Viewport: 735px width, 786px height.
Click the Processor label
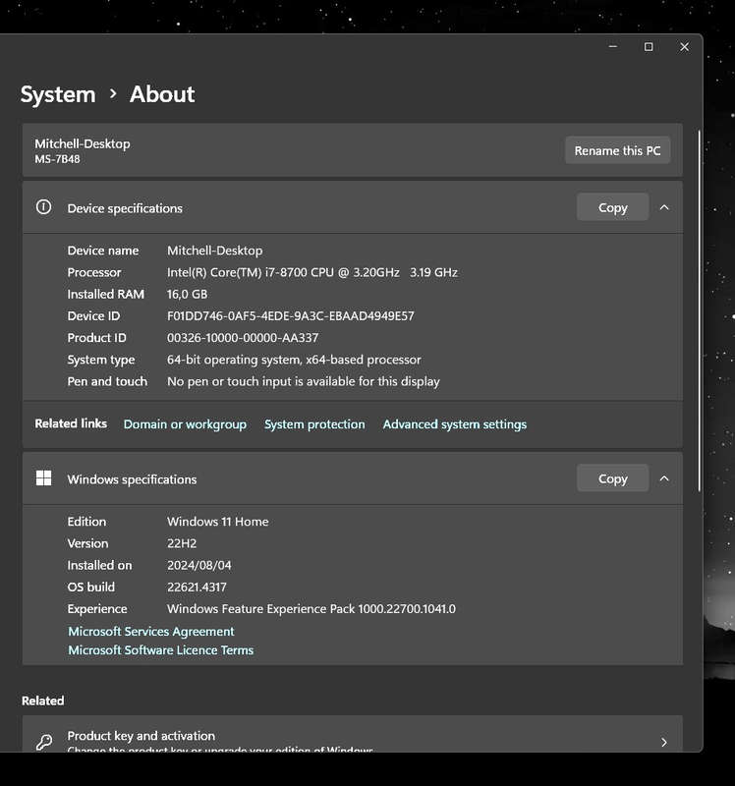tap(94, 272)
